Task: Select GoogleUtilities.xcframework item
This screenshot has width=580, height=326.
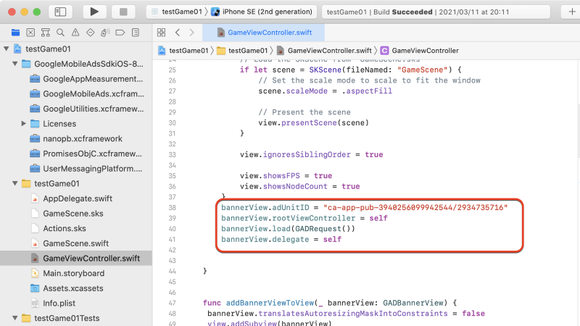Action: point(93,109)
